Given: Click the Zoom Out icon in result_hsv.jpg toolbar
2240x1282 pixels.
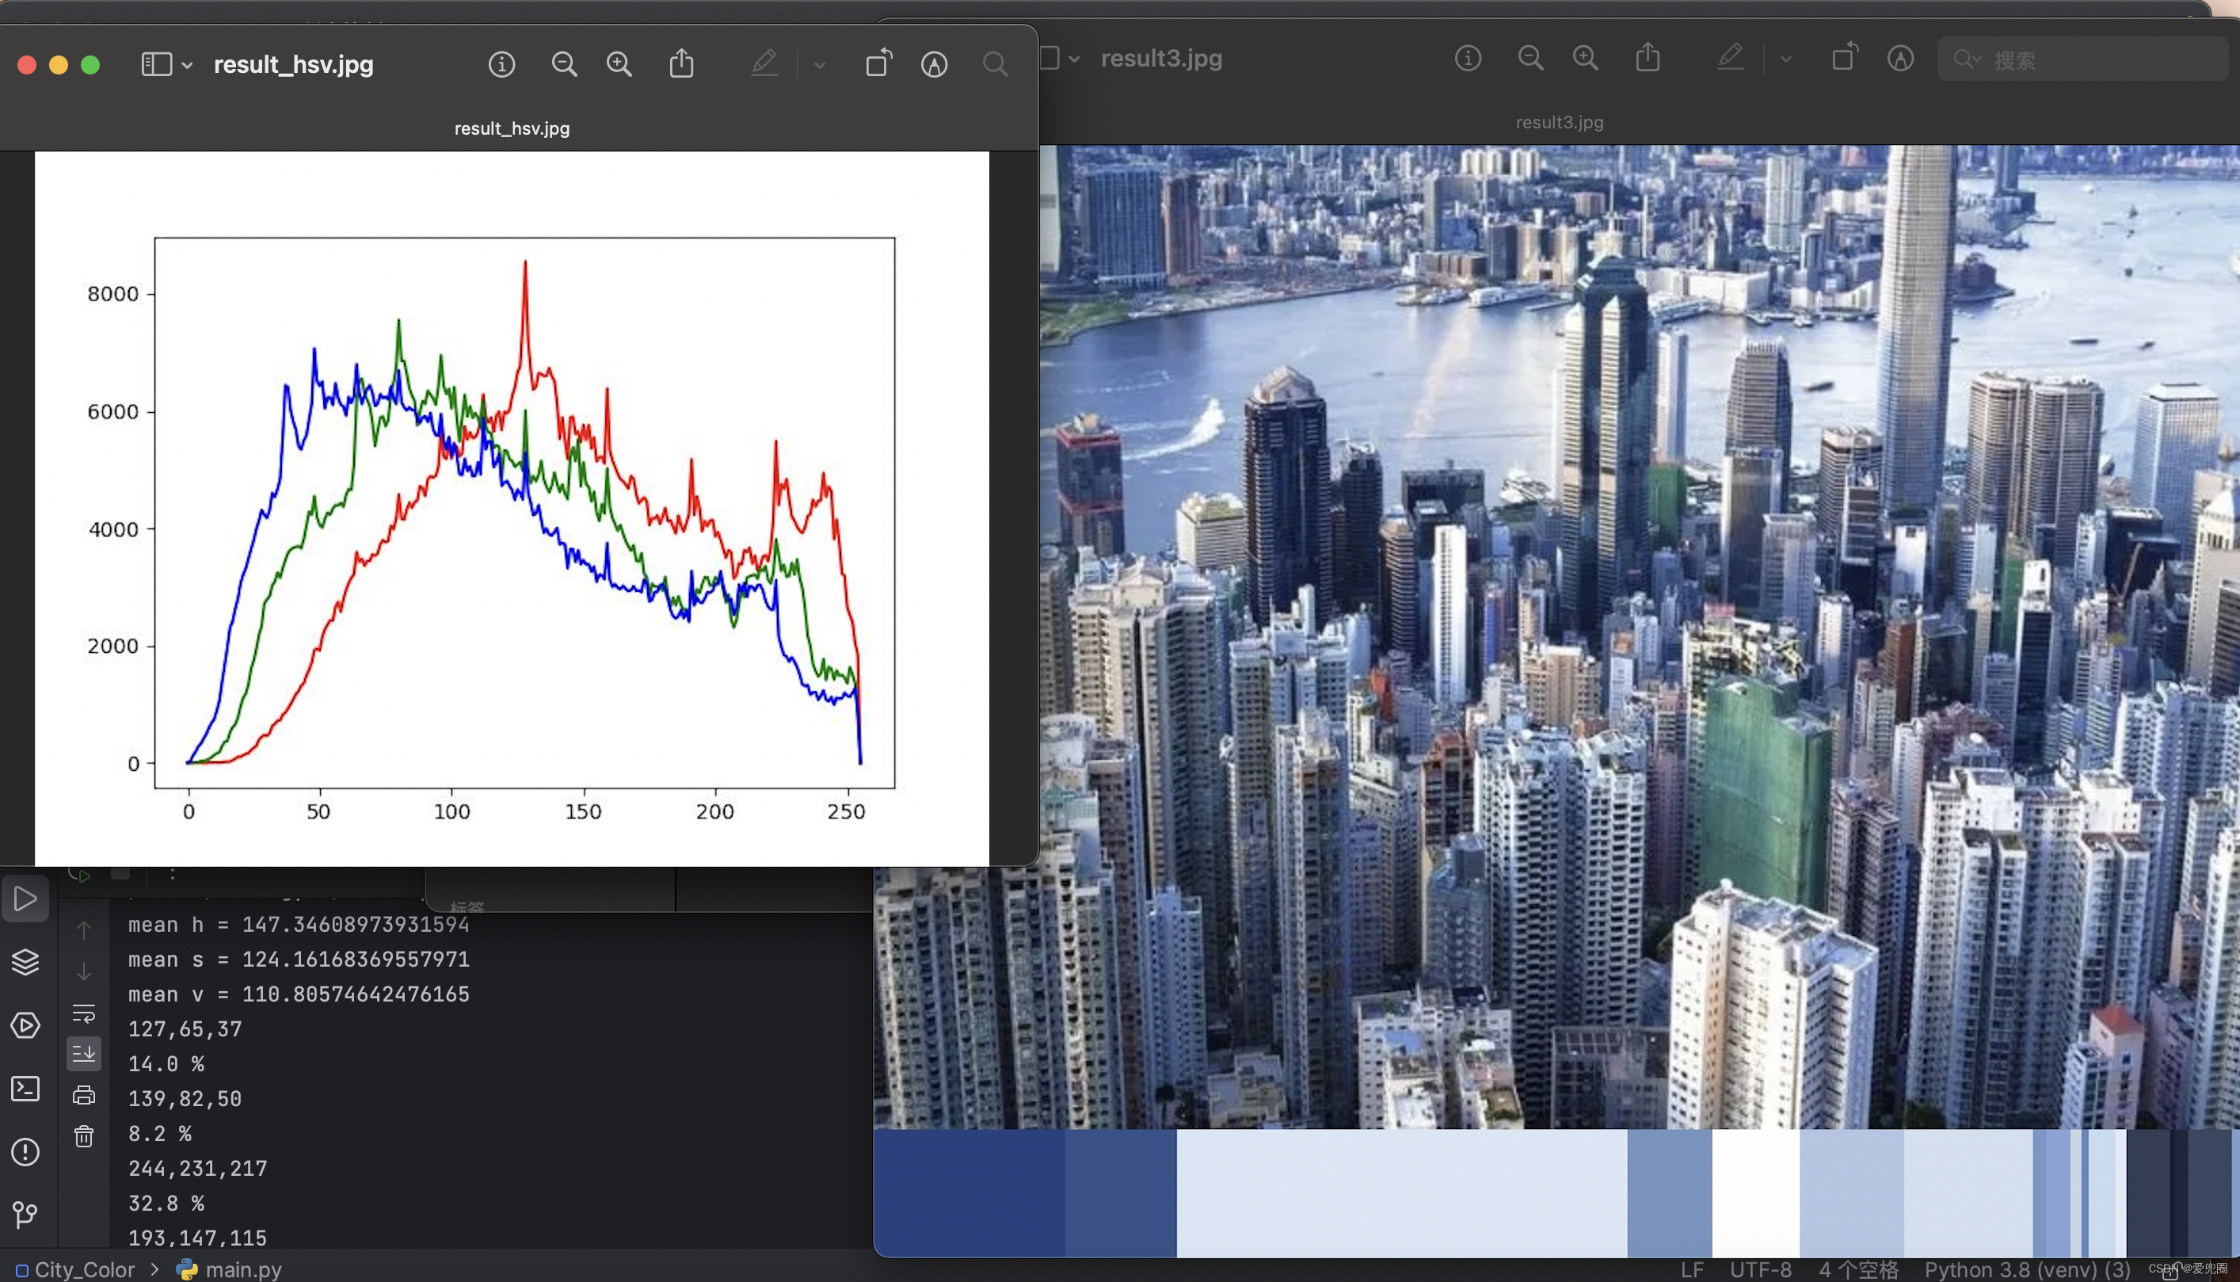Looking at the screenshot, I should coord(564,64).
